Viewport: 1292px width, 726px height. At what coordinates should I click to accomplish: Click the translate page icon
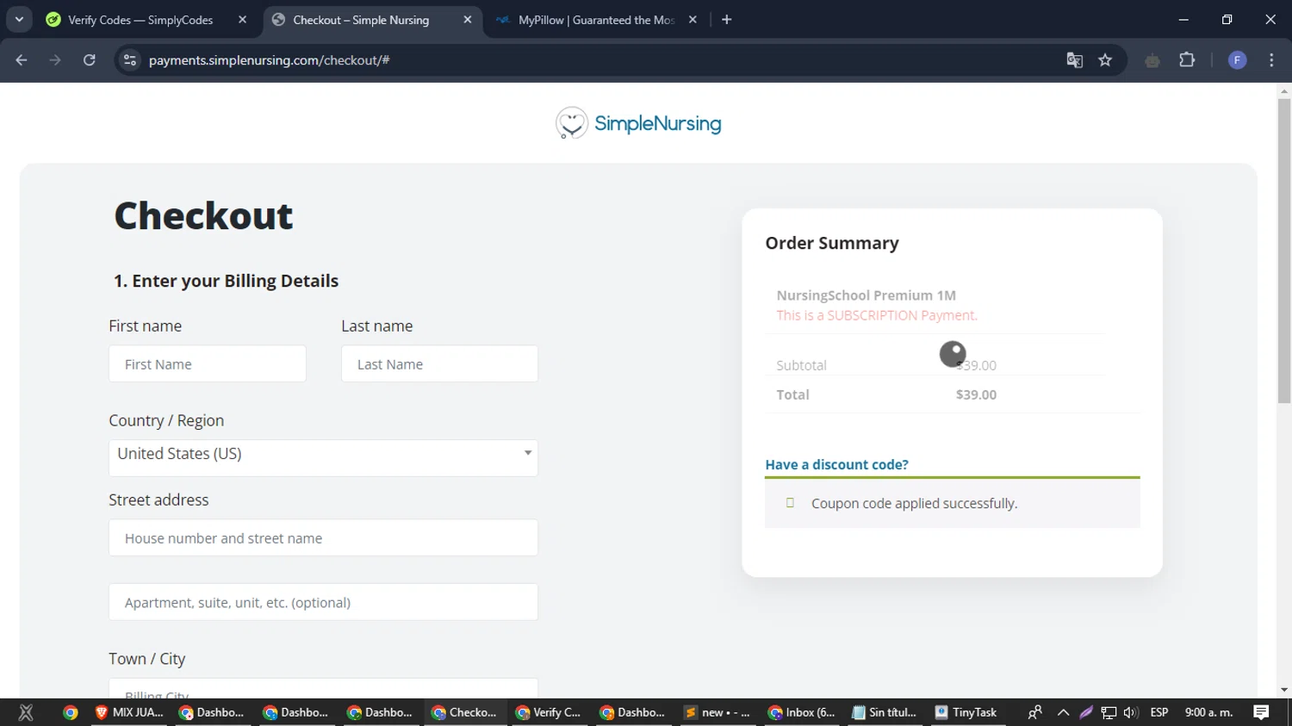pos(1074,60)
